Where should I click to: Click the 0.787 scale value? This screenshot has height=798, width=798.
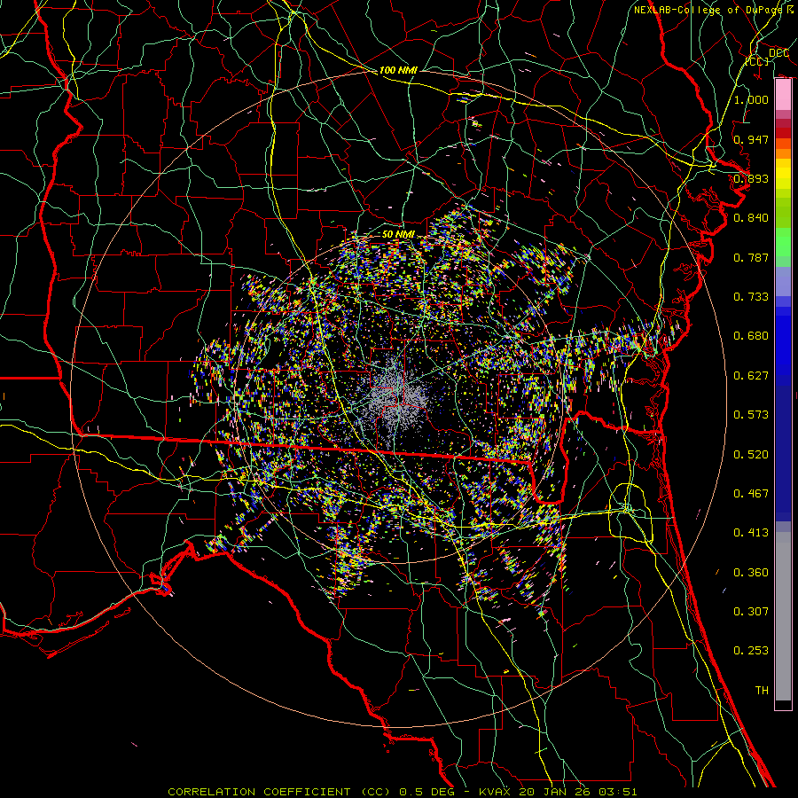click(751, 257)
